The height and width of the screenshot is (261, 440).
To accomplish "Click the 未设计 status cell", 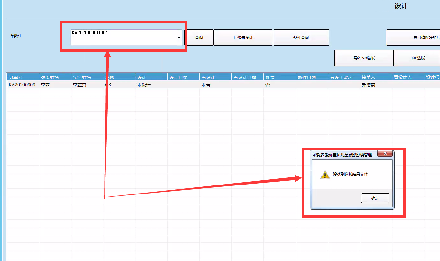I will tap(151, 85).
